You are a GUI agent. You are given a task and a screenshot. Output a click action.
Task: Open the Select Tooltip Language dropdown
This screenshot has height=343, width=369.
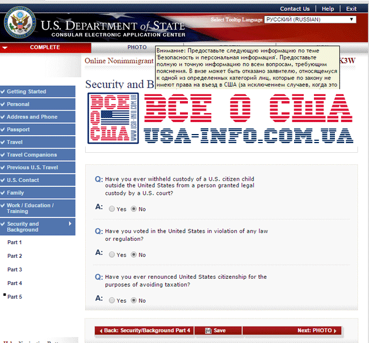[x=310, y=19]
